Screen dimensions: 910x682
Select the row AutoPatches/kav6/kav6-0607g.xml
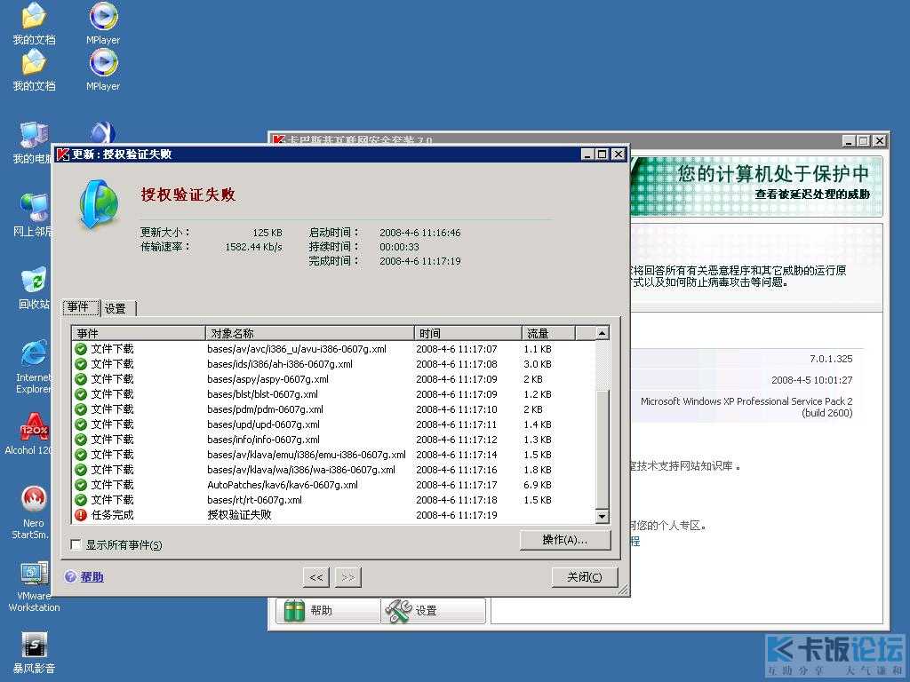point(334,485)
